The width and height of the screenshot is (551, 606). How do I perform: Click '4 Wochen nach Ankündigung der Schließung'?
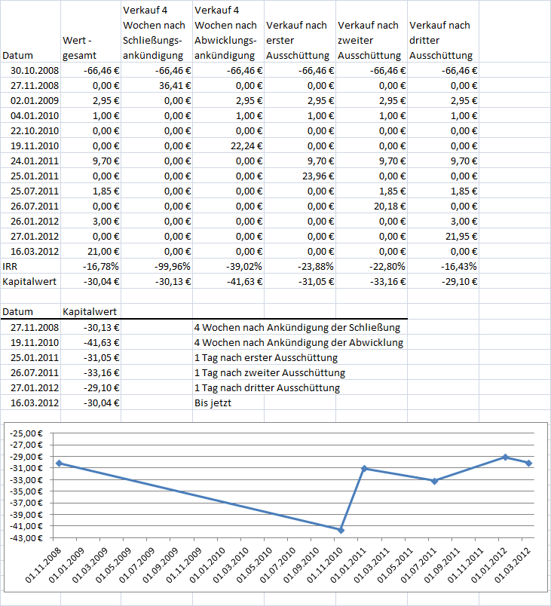(x=297, y=327)
